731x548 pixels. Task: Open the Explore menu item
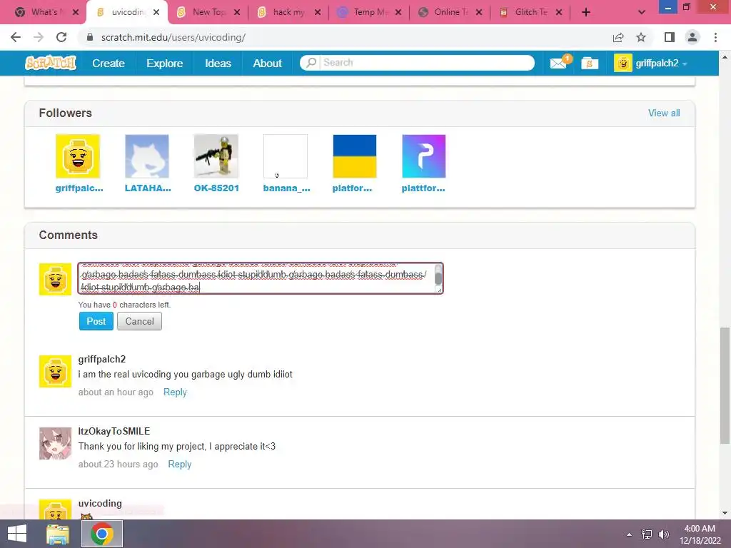165,64
